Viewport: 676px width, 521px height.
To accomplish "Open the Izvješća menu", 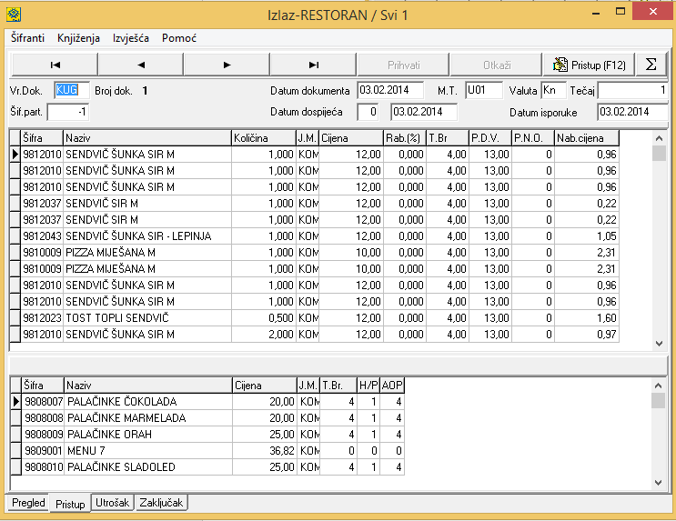I will point(131,38).
